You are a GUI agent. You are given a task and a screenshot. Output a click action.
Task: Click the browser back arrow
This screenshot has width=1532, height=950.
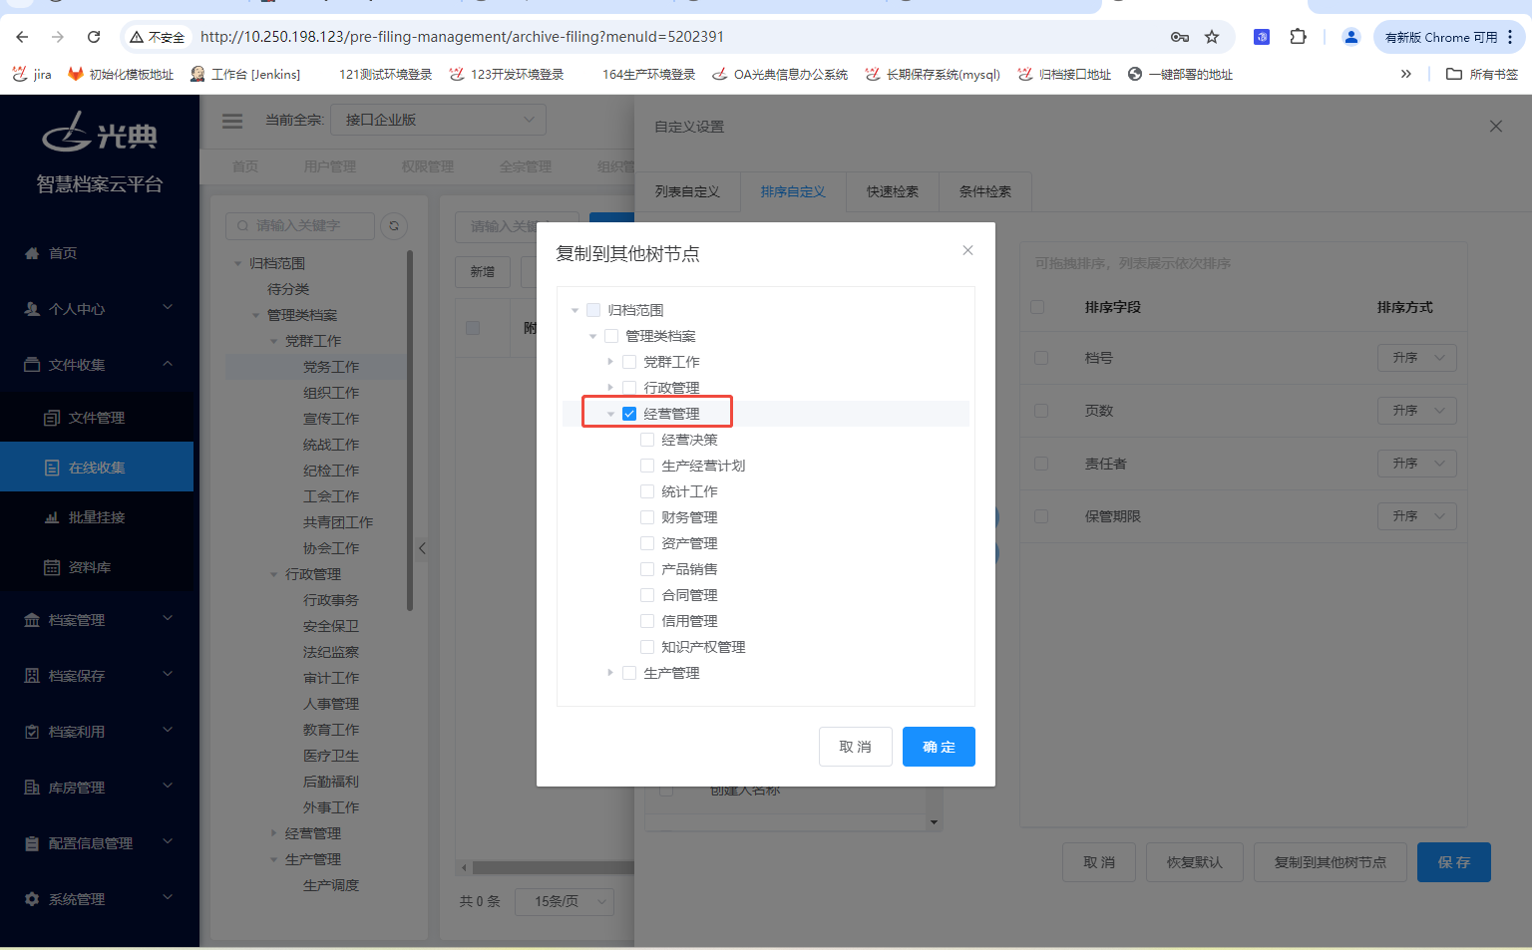pos(22,37)
